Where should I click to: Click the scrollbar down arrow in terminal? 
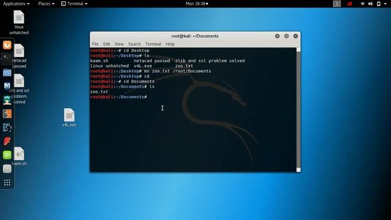click(x=298, y=170)
